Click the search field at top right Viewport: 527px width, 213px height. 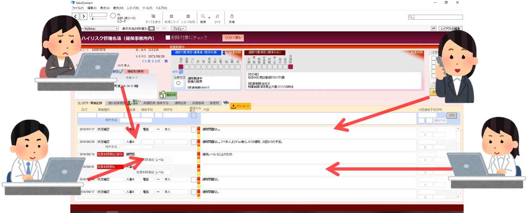(x=437, y=17)
